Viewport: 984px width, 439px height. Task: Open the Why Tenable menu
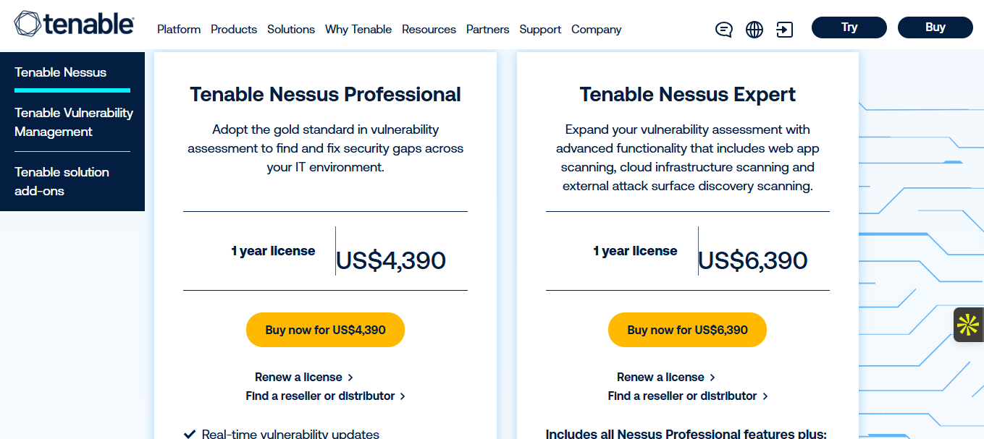[358, 30]
